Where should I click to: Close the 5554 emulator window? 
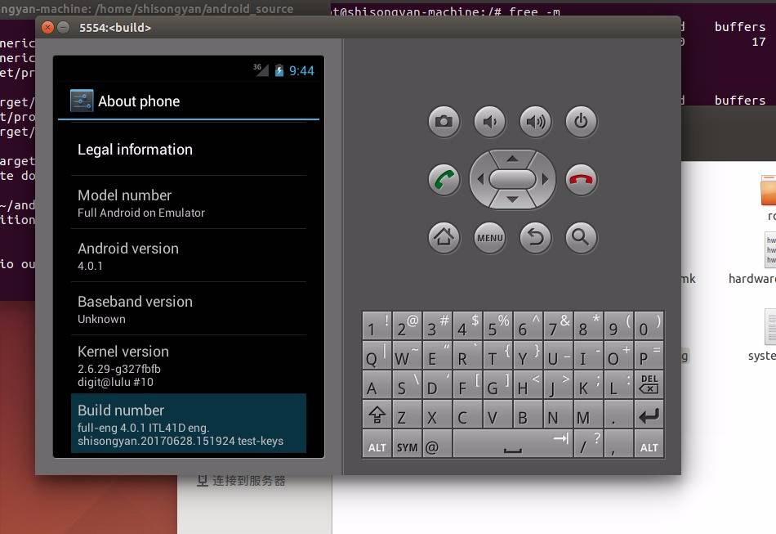pyautogui.click(x=47, y=27)
